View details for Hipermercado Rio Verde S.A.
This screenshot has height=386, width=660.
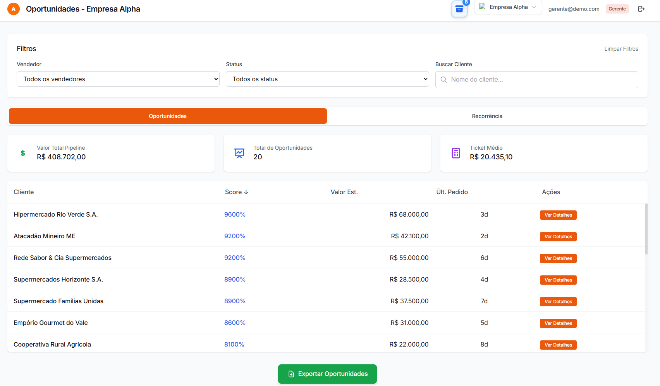click(558, 215)
